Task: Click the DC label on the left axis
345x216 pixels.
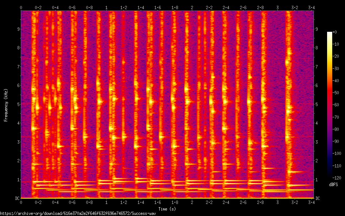Action: [x=17, y=198]
